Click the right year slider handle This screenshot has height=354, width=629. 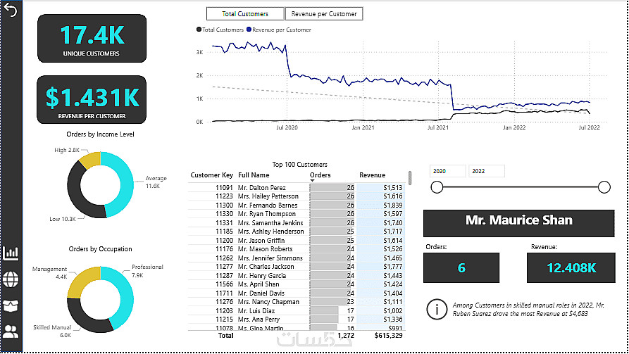click(x=604, y=187)
